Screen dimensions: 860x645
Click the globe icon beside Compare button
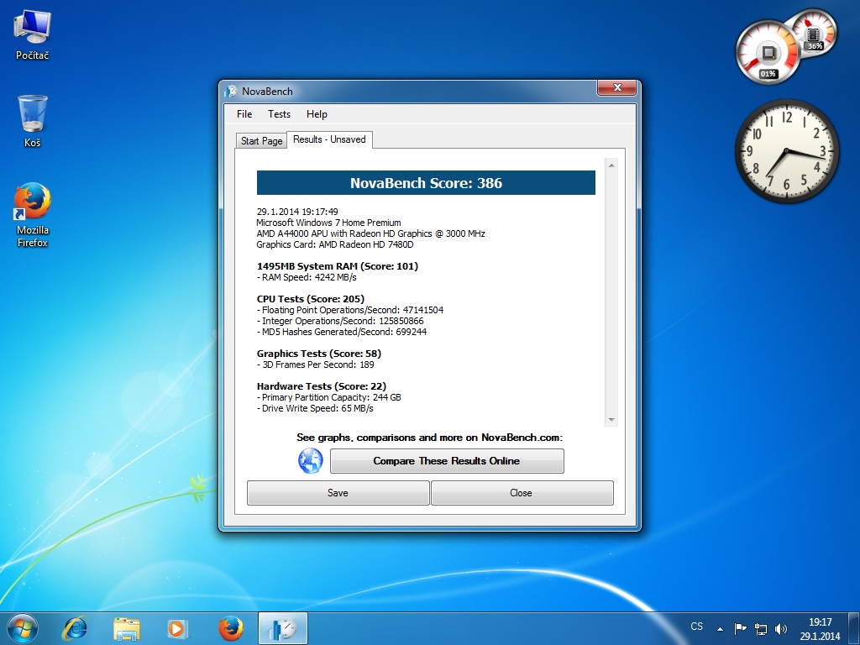click(311, 461)
